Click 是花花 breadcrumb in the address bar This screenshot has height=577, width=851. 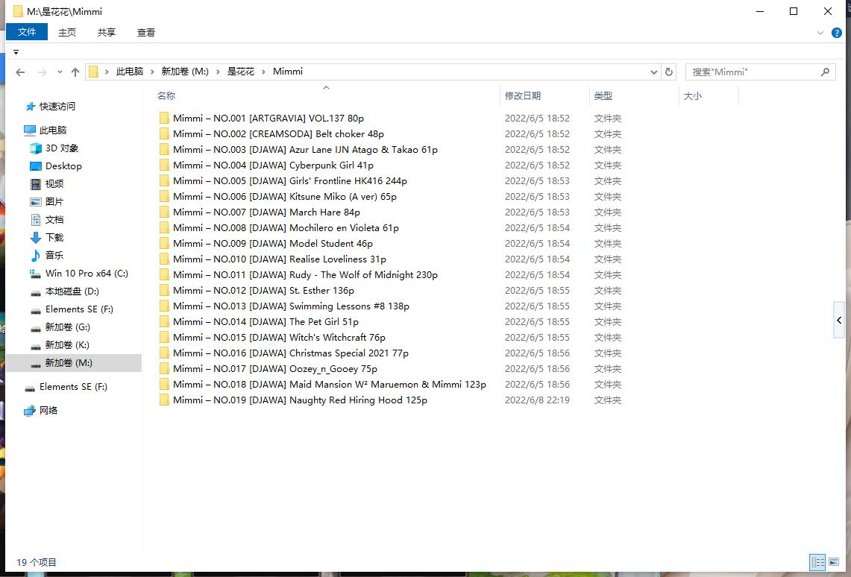240,72
